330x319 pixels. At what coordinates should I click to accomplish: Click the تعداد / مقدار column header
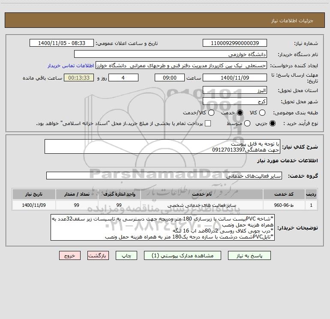(77, 194)
